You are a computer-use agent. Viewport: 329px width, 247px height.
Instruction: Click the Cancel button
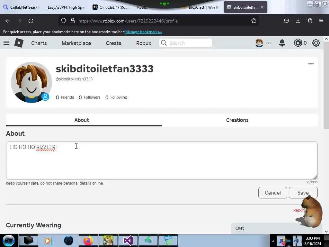[x=272, y=193]
